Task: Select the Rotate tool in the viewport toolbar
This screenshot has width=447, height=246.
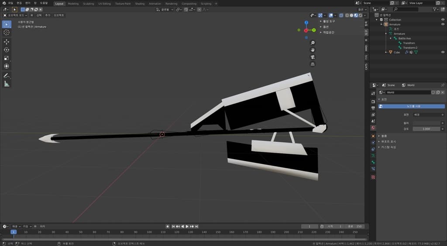Action: click(7, 50)
